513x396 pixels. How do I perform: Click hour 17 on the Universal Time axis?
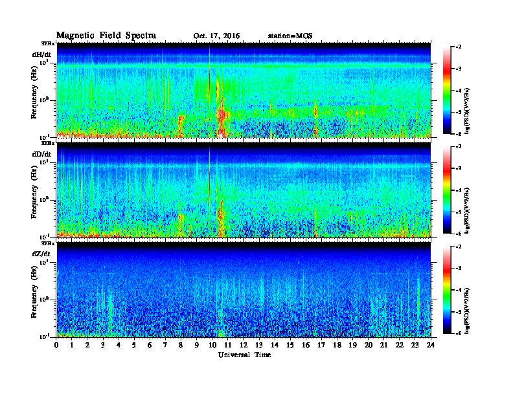click(x=321, y=345)
